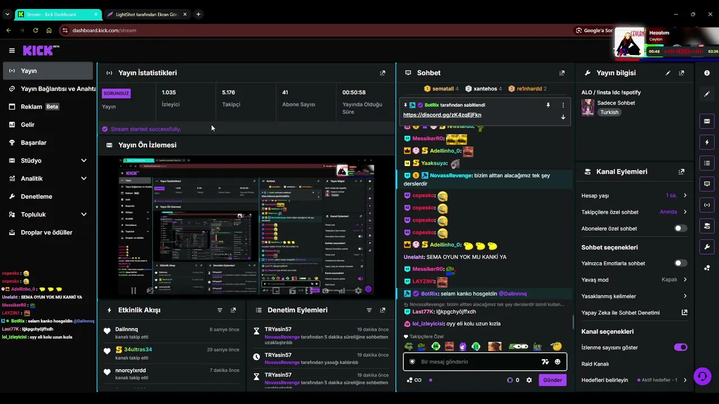Image resolution: width=719 pixels, height=404 pixels.
Task: Switch to LightShot browser tab
Action: pos(147,14)
